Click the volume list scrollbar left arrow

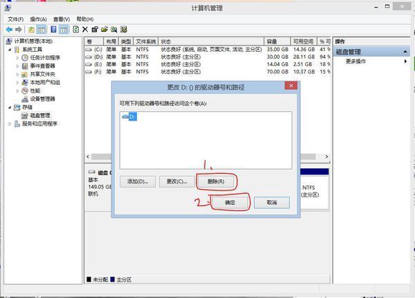coord(88,157)
